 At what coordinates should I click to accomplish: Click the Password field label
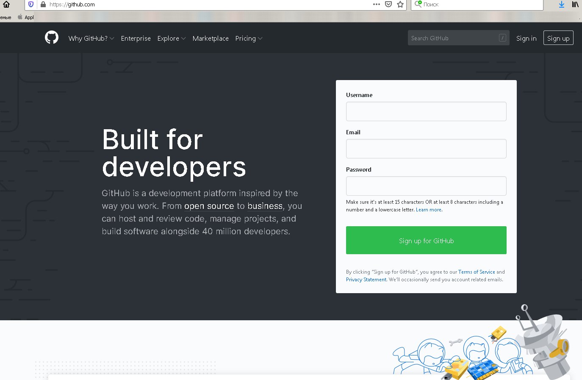pyautogui.click(x=358, y=169)
